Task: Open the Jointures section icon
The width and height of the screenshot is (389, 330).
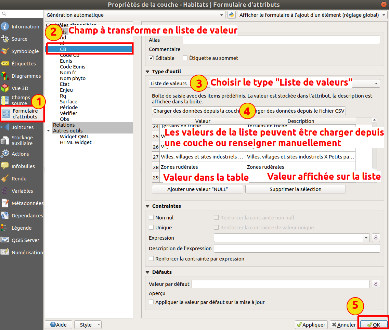Action: point(5,127)
